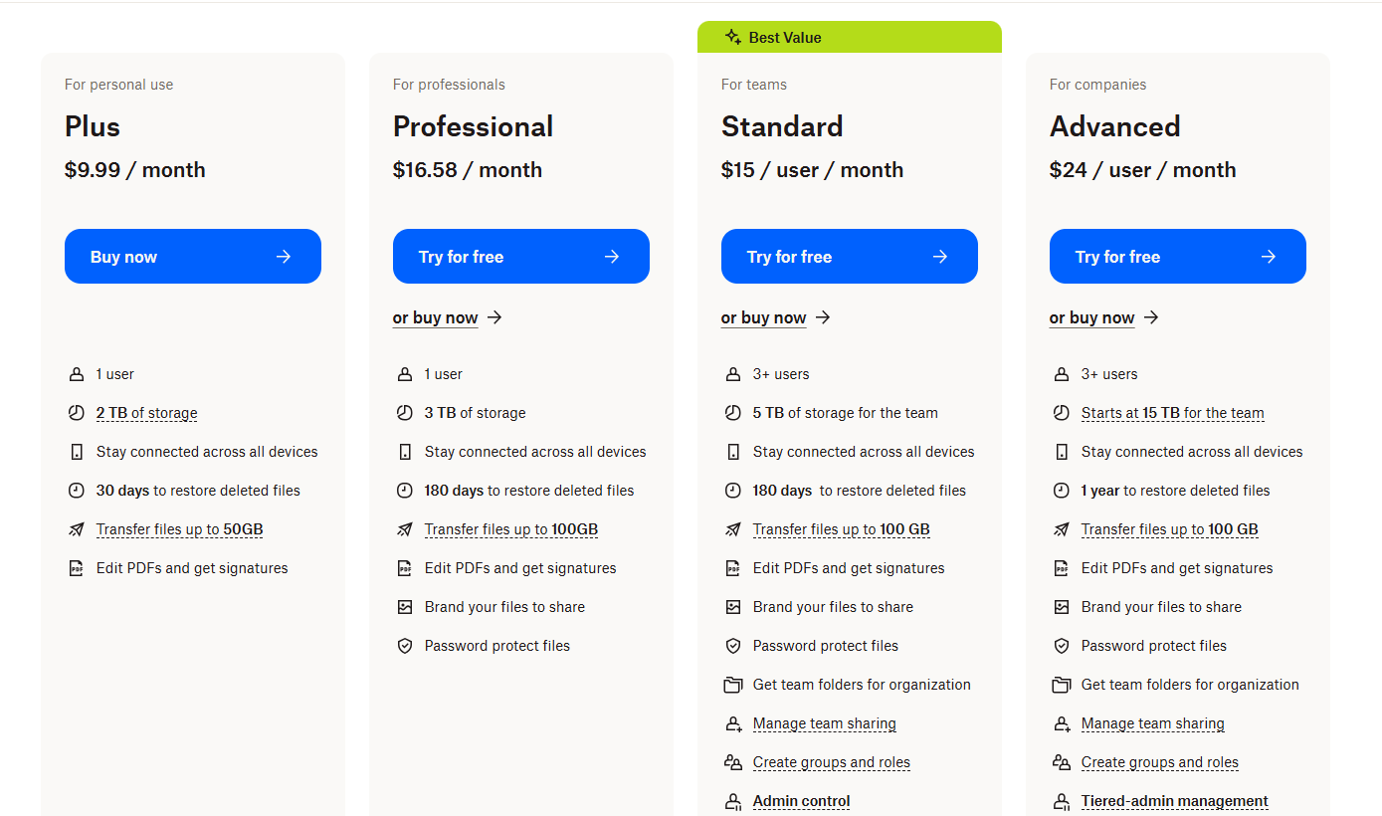Click the shield password icon in Standard
1382x816 pixels.
pos(733,646)
